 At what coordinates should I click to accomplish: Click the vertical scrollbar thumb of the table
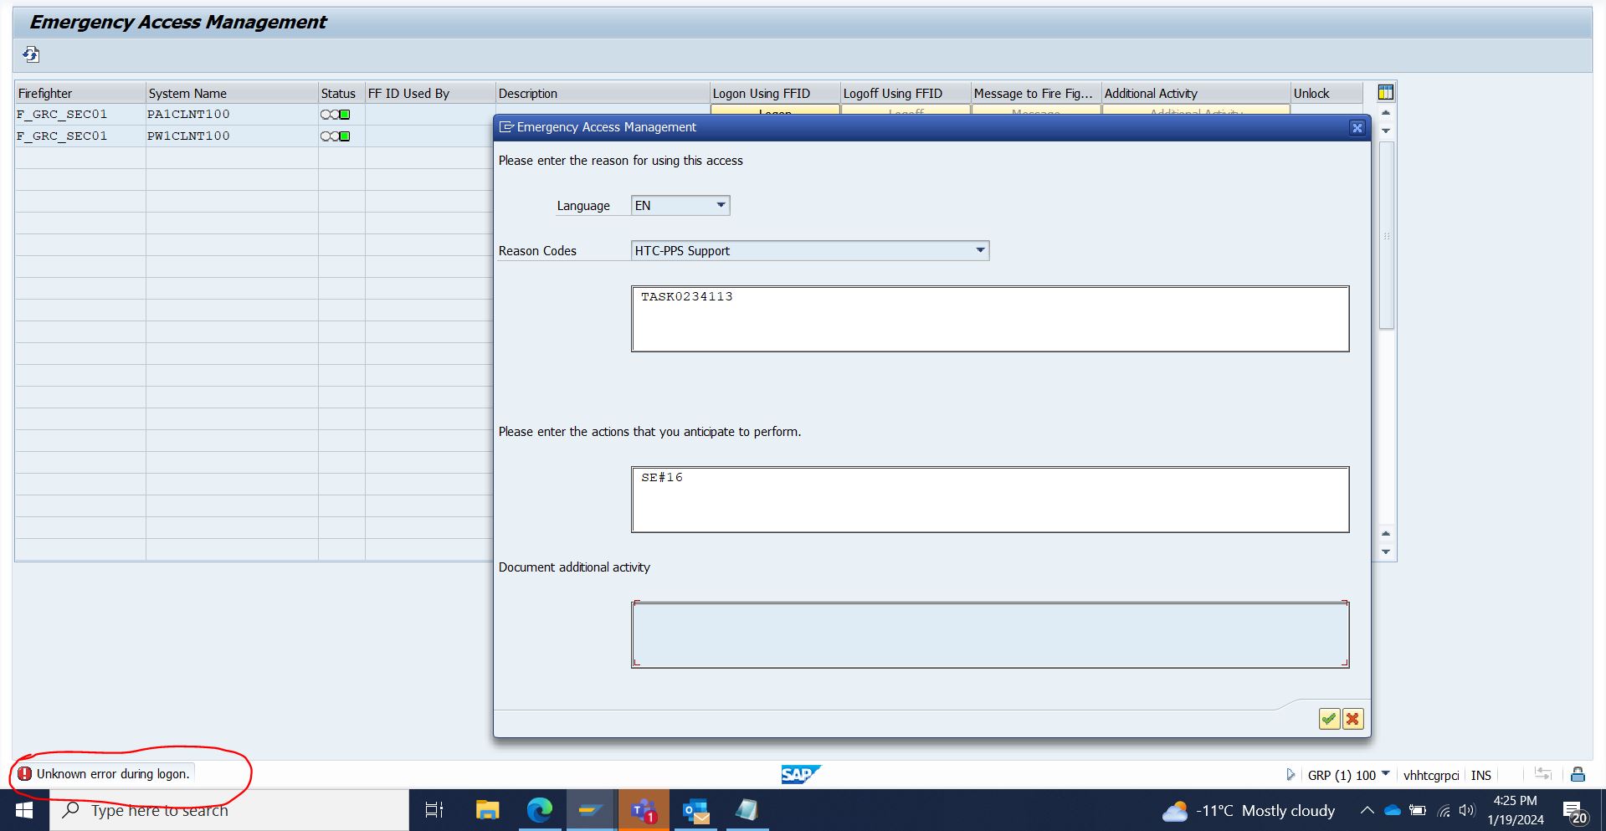pos(1386,235)
